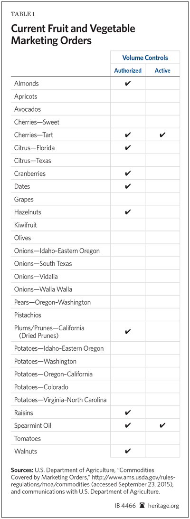Click the Heritage bell logo icon
The image size is (190, 519).
(x=142, y=504)
